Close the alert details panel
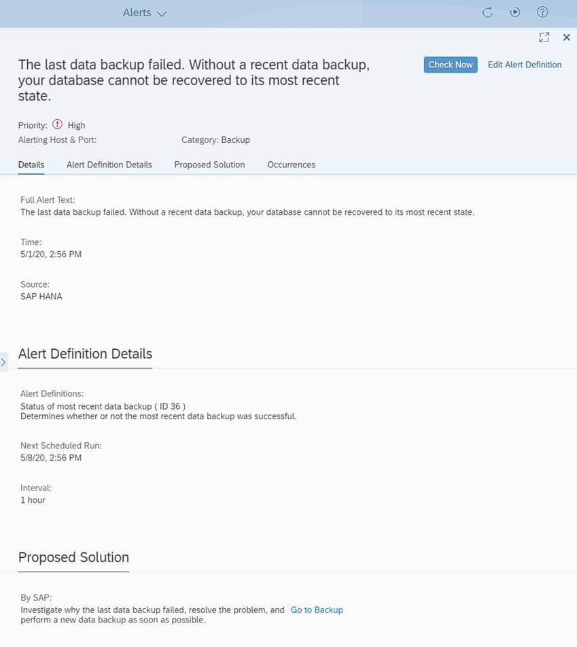Screen dimensions: 577x647 coord(567,37)
